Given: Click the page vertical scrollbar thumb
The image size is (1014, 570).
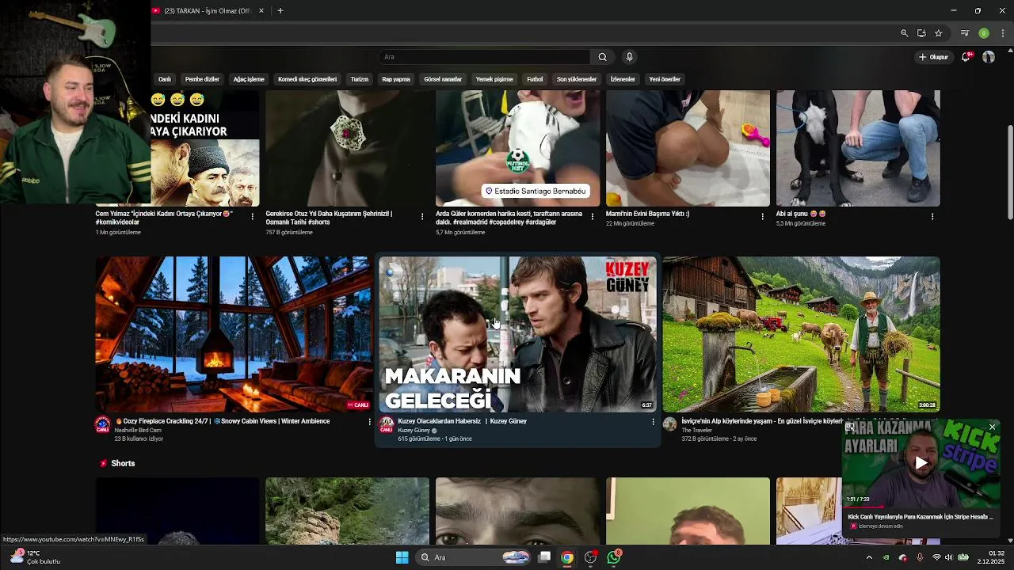Looking at the screenshot, I should click(1009, 172).
